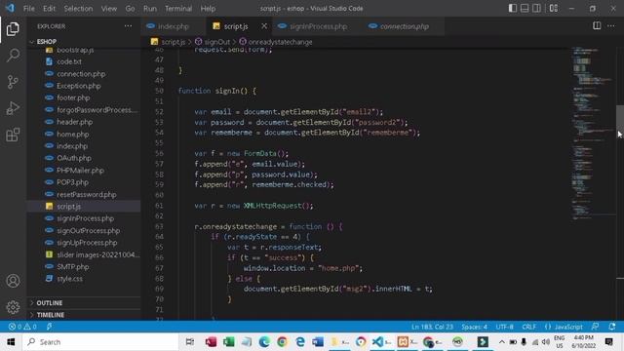Open code.txt in the file explorer
Viewport: 624px width, 351px height.
69,61
